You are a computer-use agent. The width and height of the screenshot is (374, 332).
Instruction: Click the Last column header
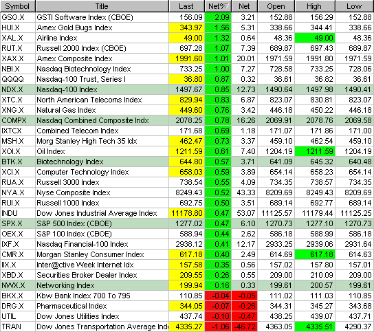click(x=186, y=6)
